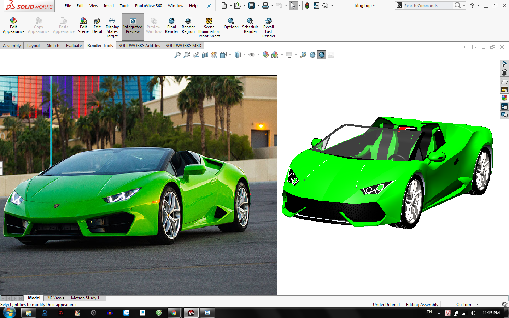
Task: Open the Schedule Render dialog
Action: pyautogui.click(x=250, y=25)
